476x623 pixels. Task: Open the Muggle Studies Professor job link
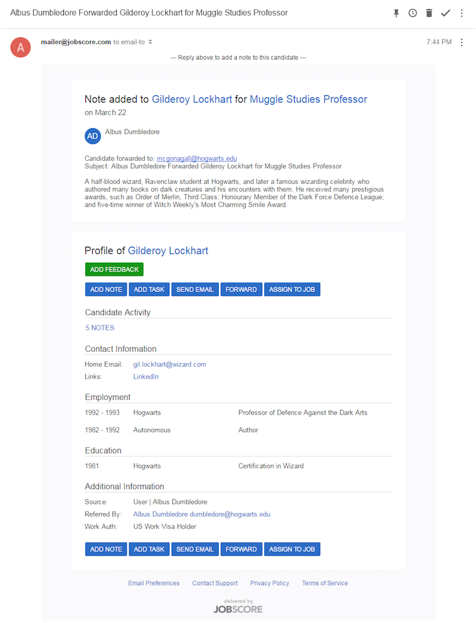coord(308,99)
